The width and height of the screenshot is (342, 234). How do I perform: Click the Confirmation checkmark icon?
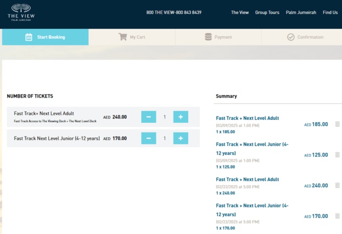click(x=291, y=37)
